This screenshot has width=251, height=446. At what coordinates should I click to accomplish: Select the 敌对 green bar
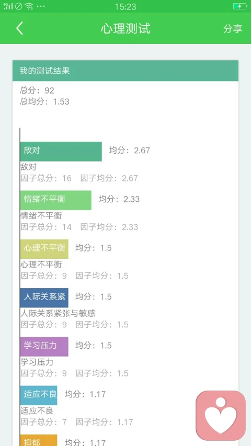point(61,151)
